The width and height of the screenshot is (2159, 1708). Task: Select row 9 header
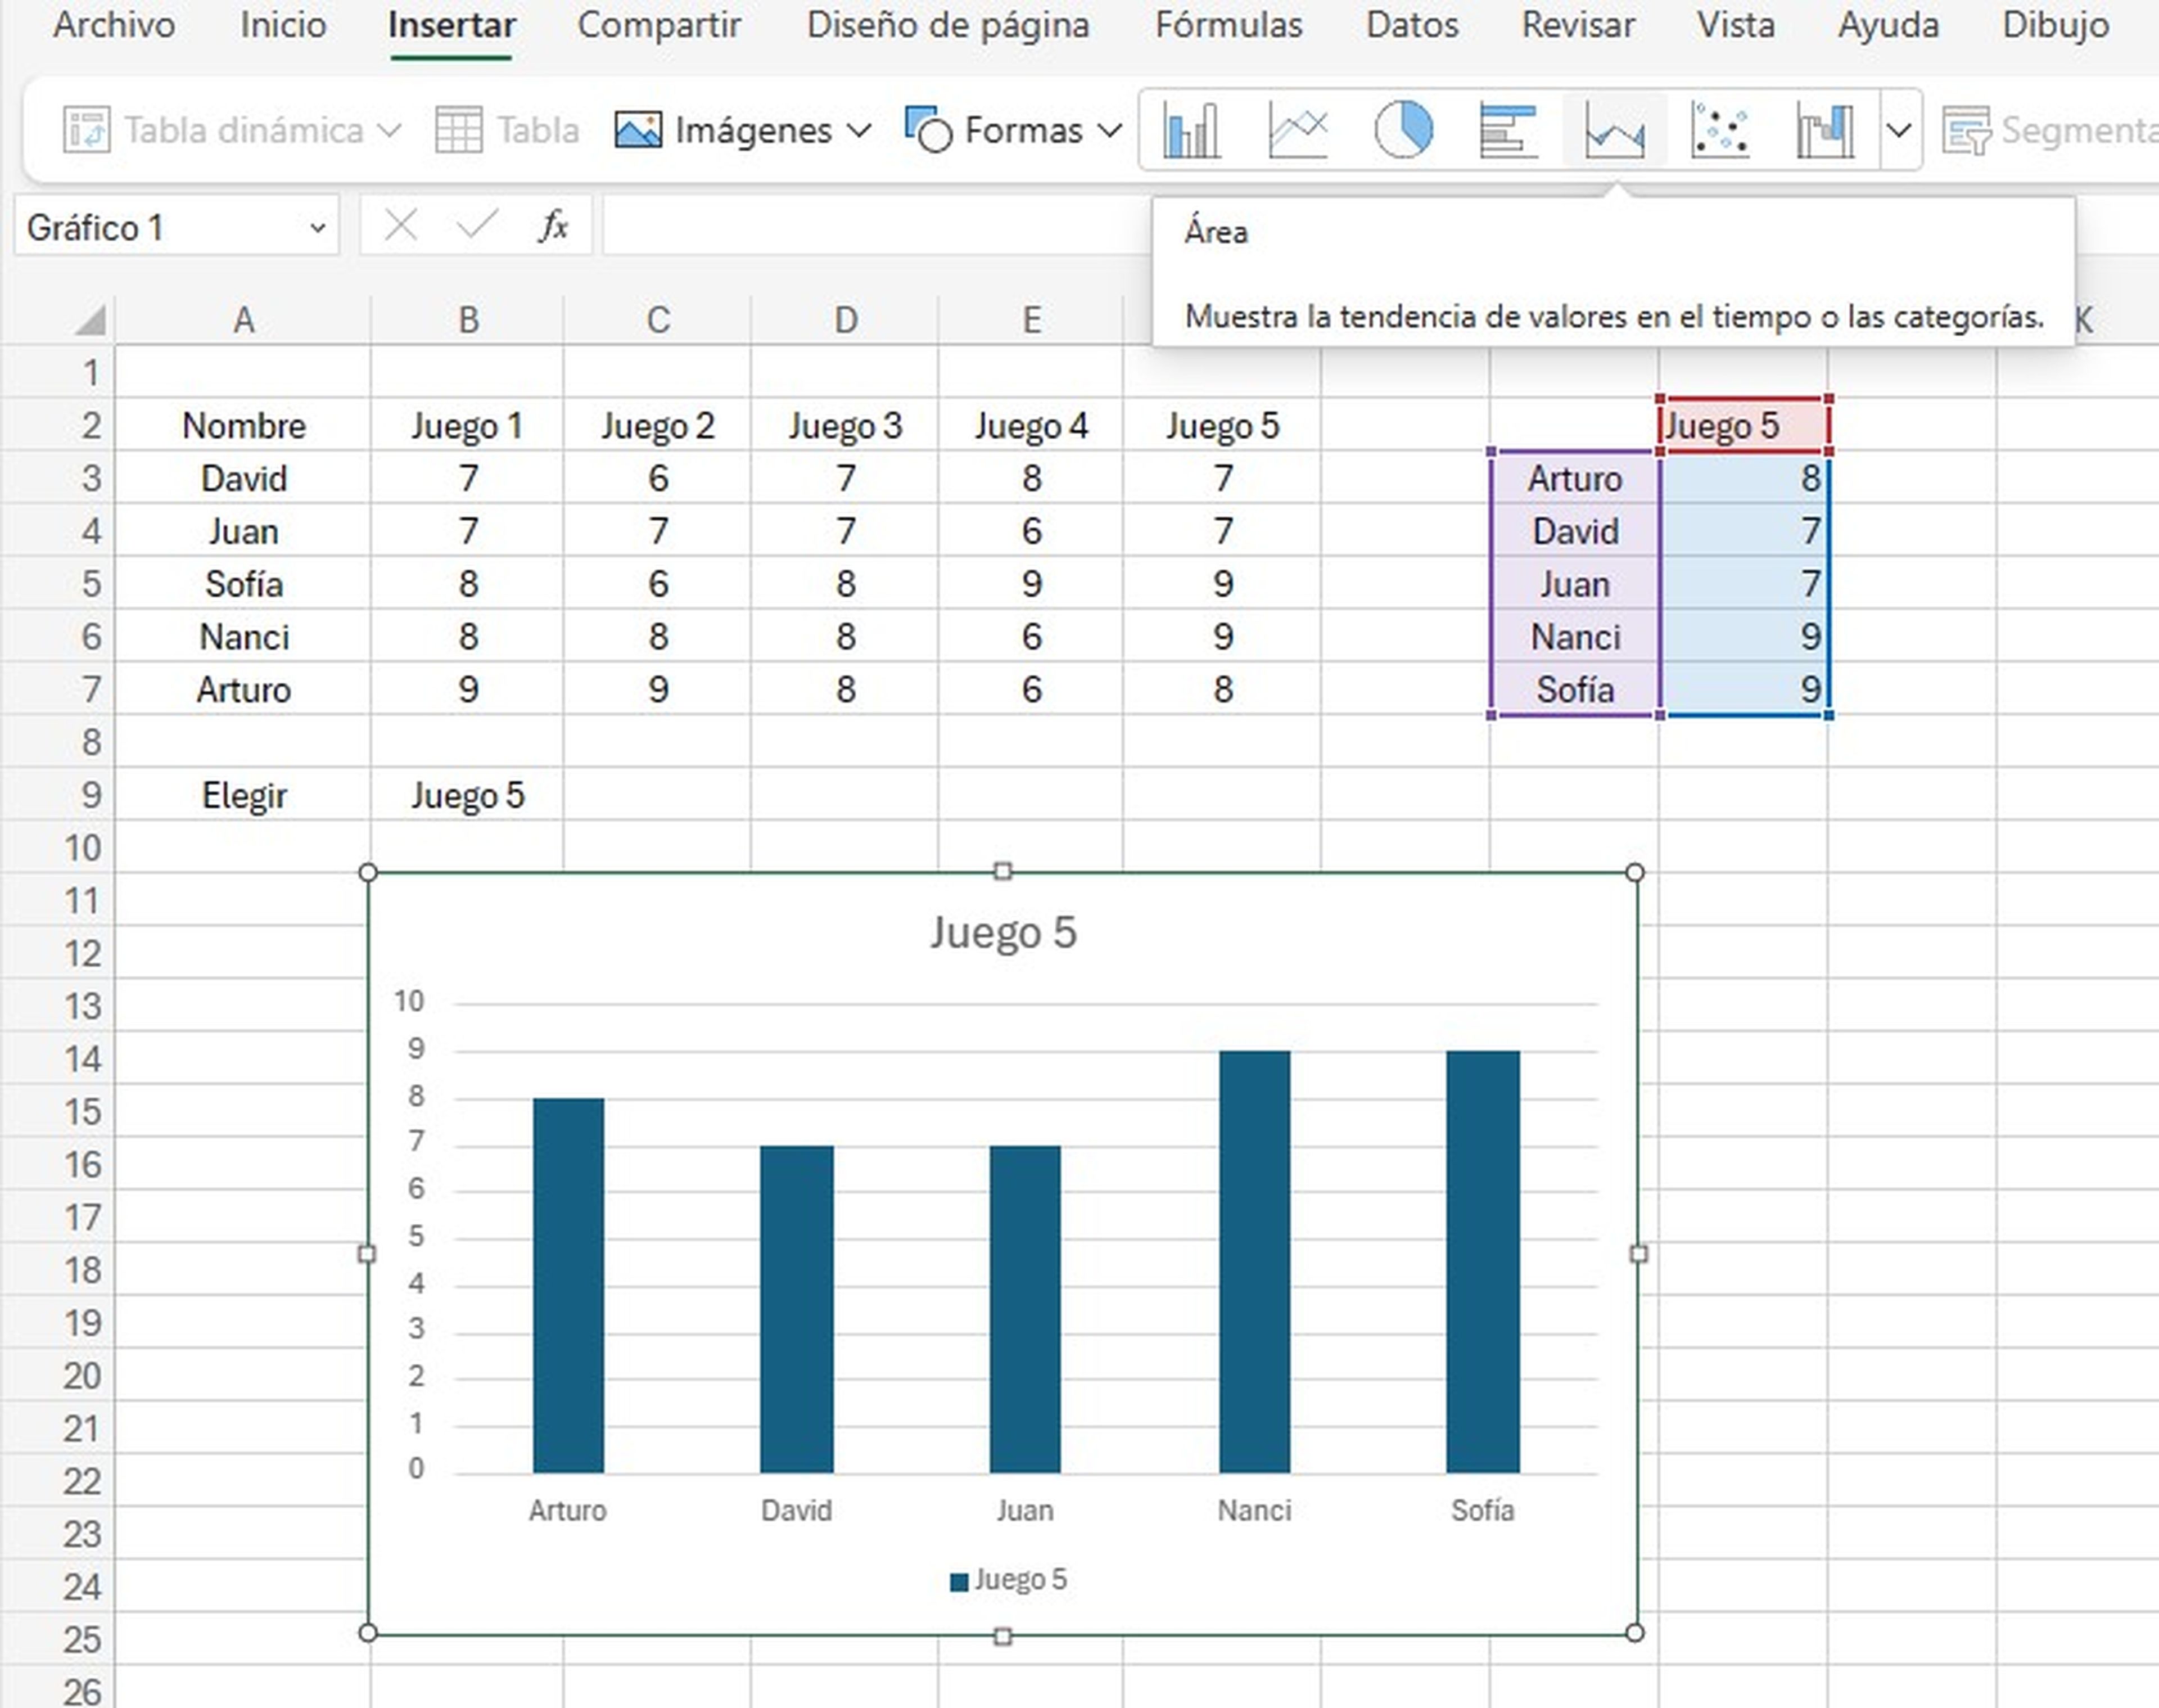58,795
